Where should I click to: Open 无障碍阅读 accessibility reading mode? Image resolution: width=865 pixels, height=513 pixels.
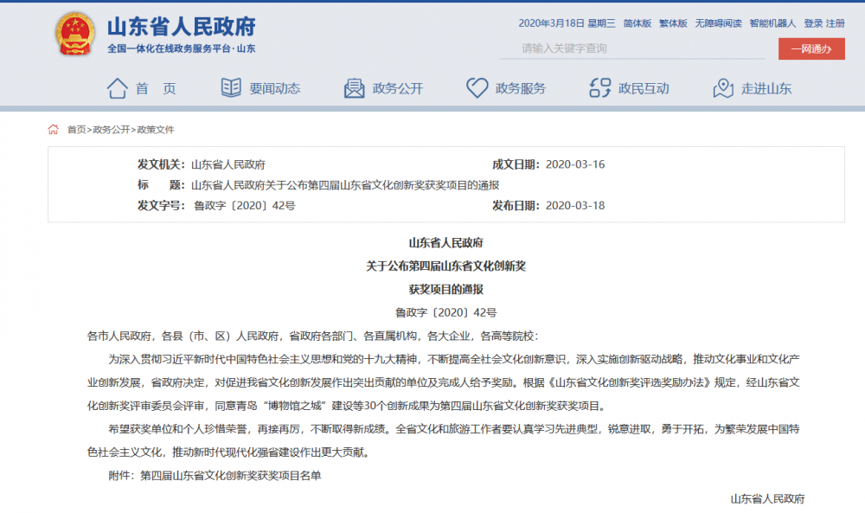click(x=717, y=23)
